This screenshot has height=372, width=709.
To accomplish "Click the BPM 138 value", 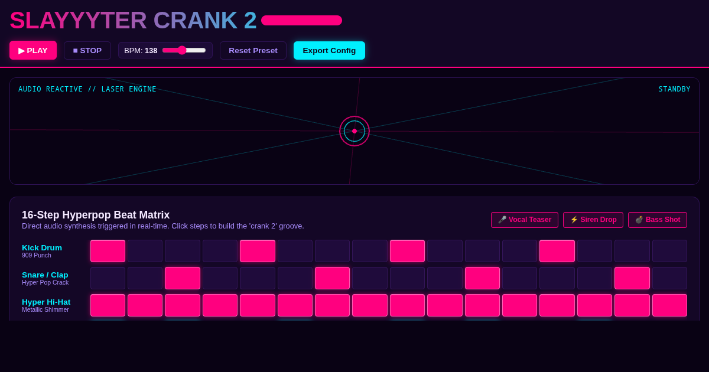I will [151, 51].
